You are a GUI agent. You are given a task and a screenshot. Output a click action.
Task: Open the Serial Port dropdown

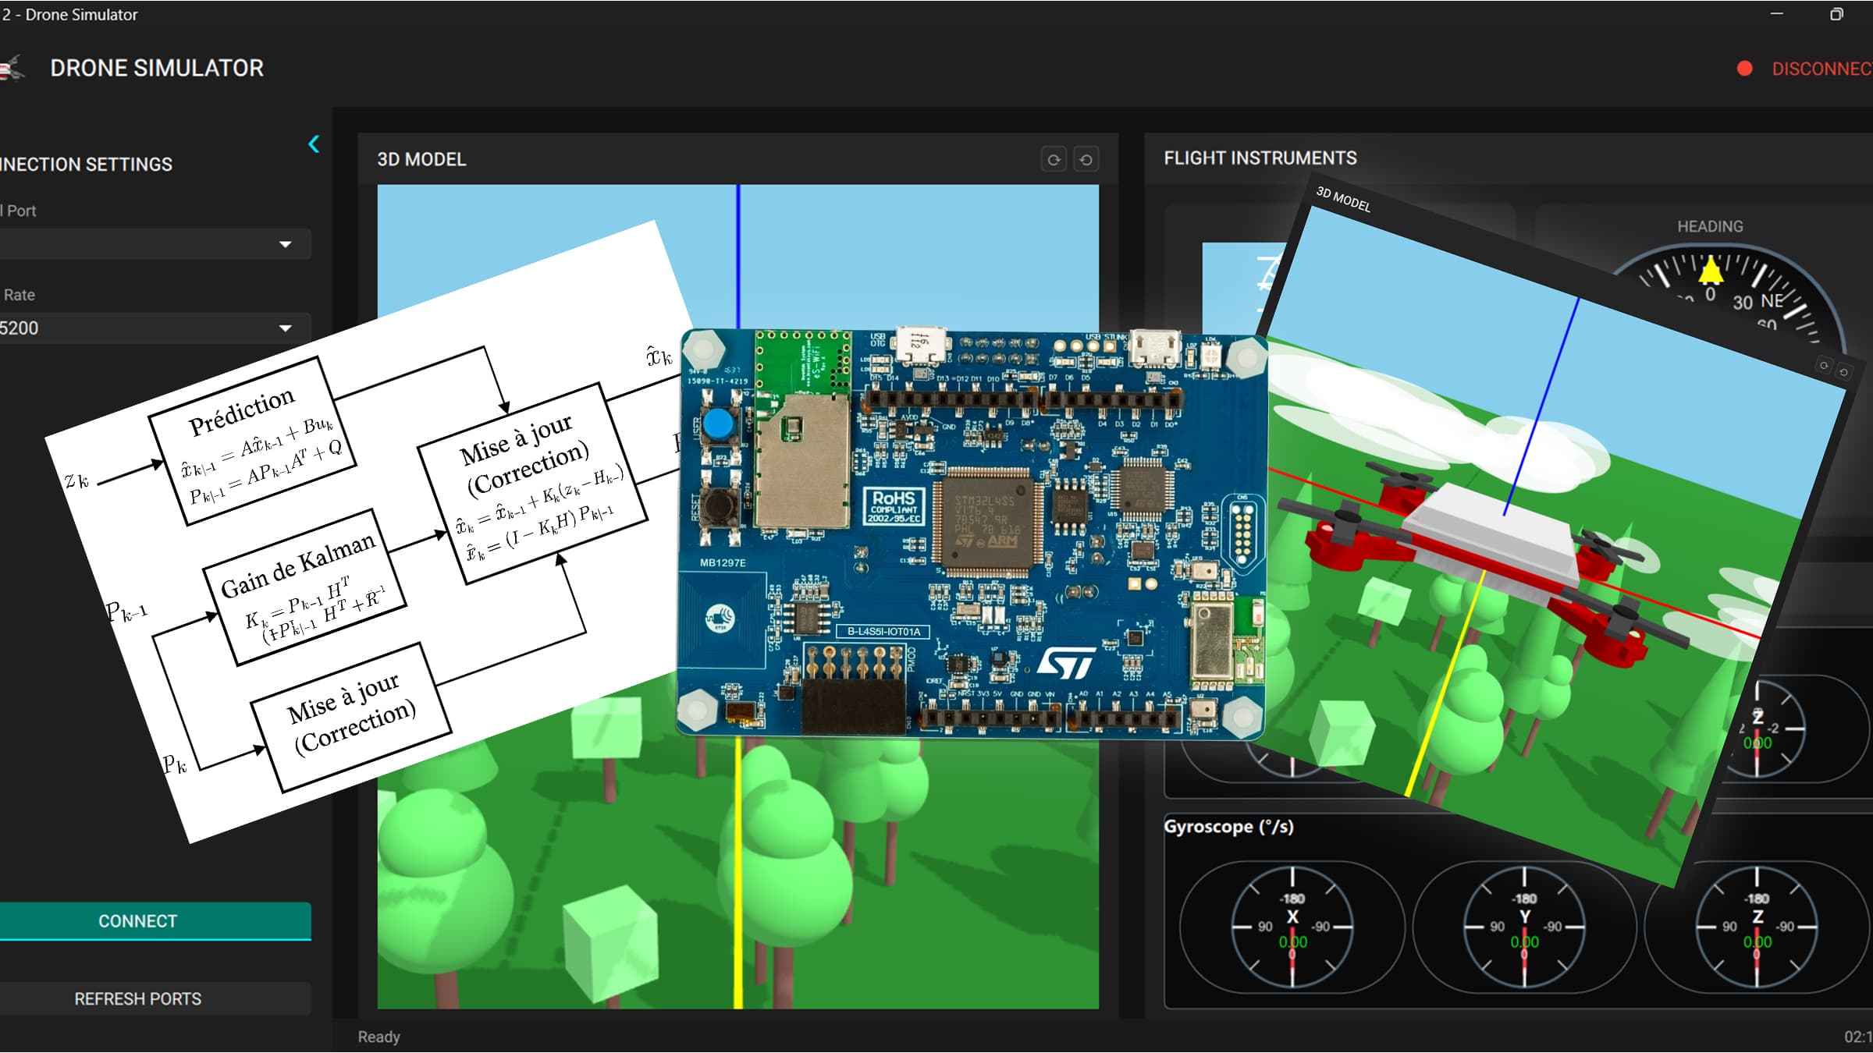(155, 244)
